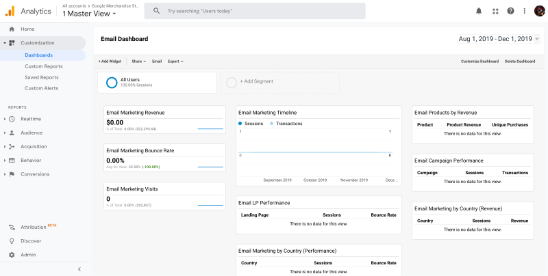Go to Home
The image size is (548, 276).
pos(27,29)
